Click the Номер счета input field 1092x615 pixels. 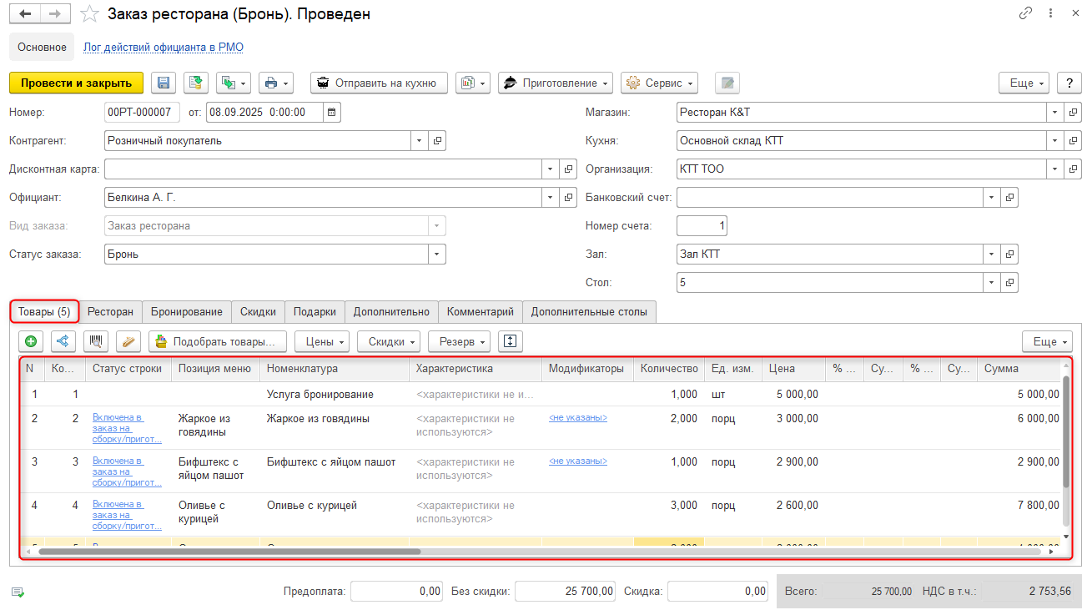(x=702, y=226)
